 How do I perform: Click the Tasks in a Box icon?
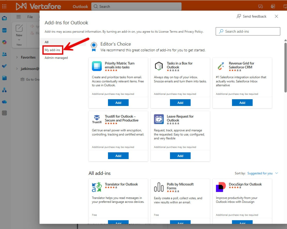159,66
